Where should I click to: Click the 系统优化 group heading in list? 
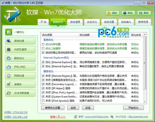coord(49,40)
